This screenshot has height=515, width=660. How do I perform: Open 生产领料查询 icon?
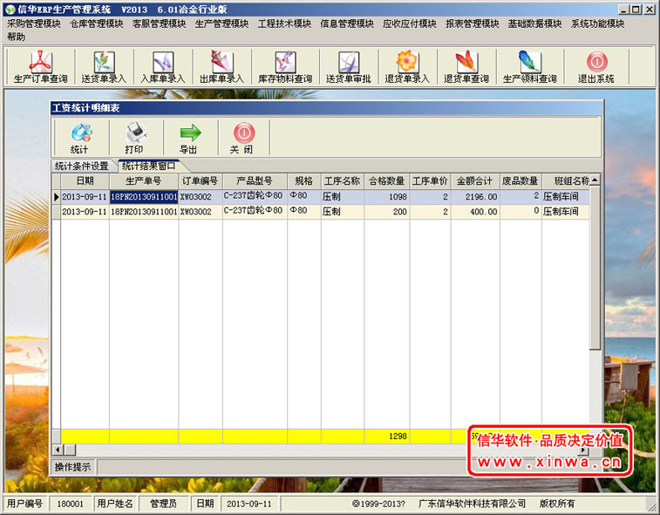529,66
